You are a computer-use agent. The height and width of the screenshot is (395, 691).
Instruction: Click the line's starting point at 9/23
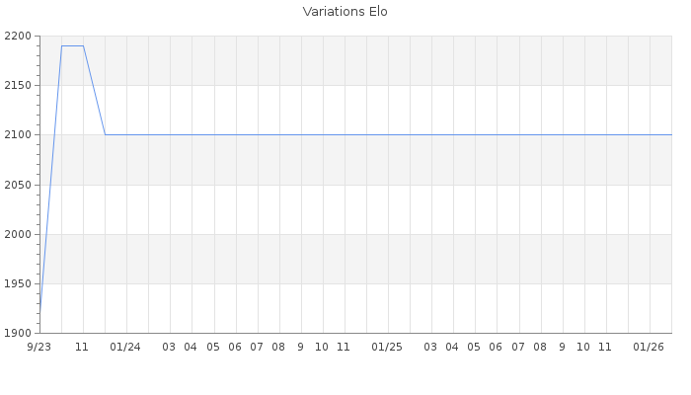39,313
